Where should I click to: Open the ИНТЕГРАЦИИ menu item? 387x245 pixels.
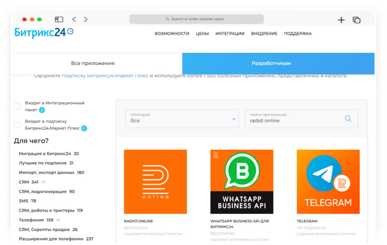(x=230, y=34)
